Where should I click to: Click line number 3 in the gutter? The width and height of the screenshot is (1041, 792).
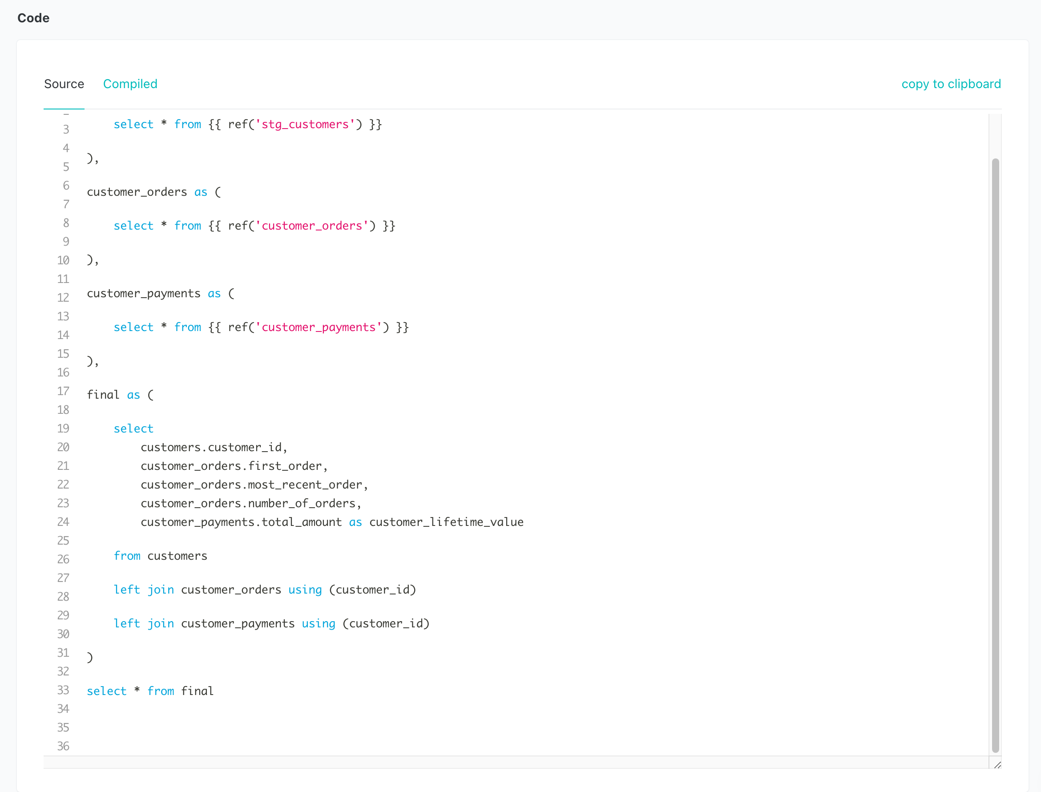(65, 129)
